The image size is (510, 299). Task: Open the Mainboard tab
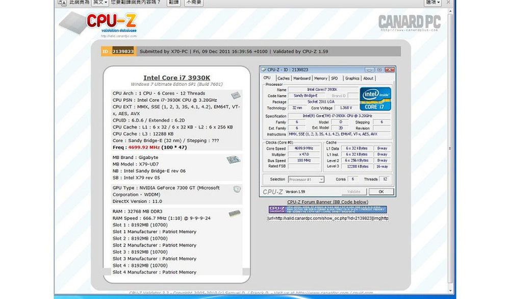[x=302, y=78]
